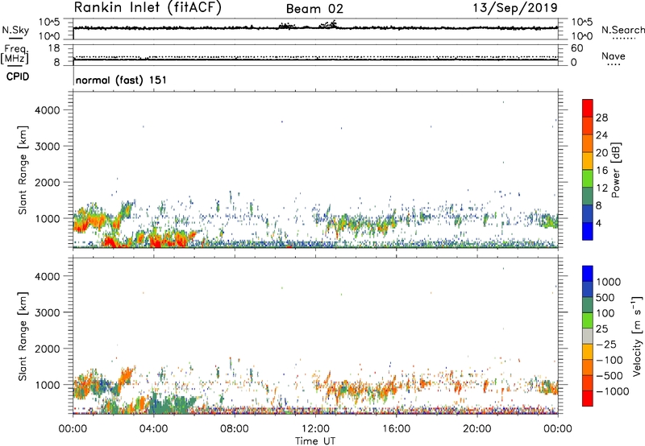
Task: Click the '18' frequency axis label
Action: [54, 48]
